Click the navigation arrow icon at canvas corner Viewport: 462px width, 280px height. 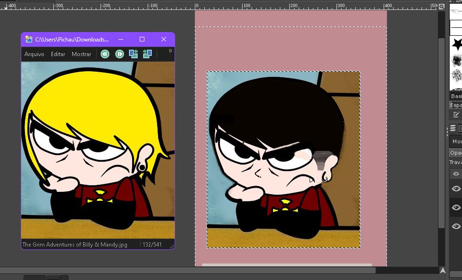click(x=443, y=270)
